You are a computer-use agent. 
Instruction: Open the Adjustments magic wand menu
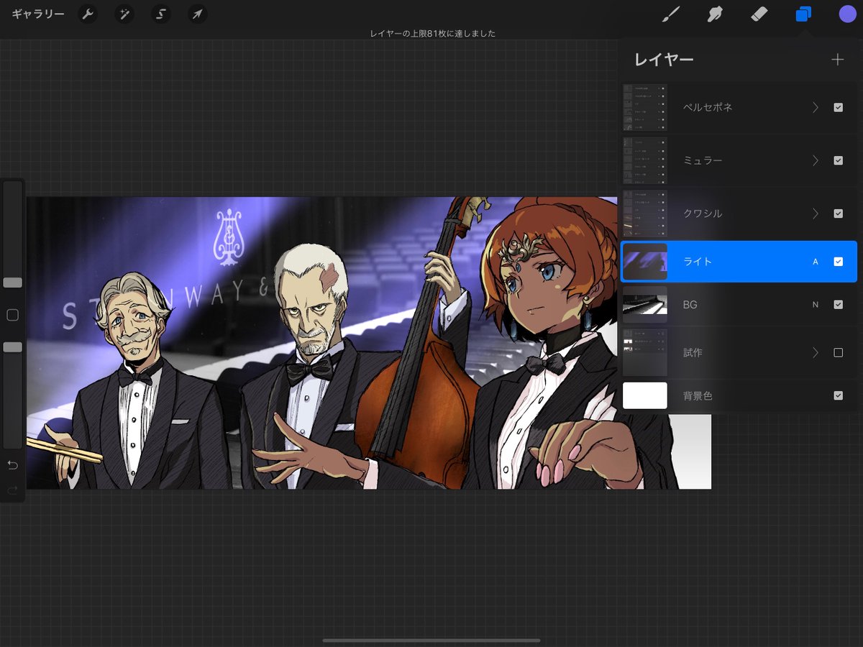[x=124, y=14]
